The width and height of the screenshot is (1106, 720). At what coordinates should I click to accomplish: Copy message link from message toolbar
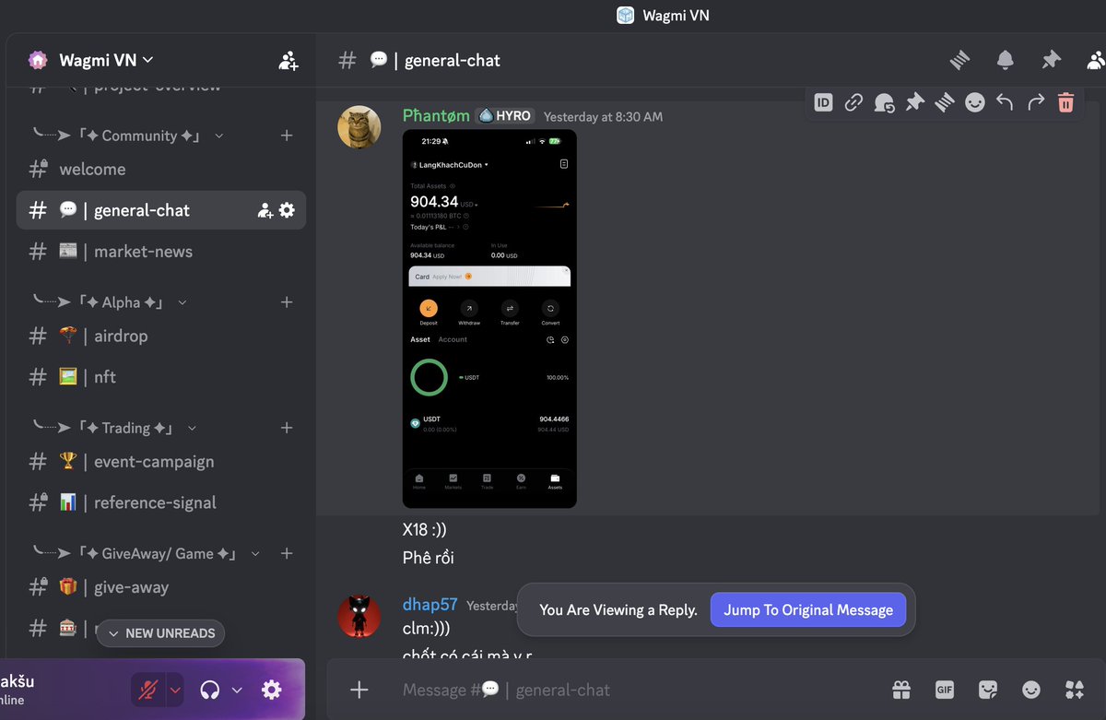[853, 102]
